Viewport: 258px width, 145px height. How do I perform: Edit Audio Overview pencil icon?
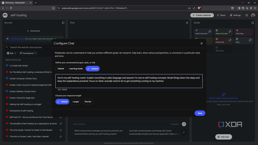pos(210,31)
